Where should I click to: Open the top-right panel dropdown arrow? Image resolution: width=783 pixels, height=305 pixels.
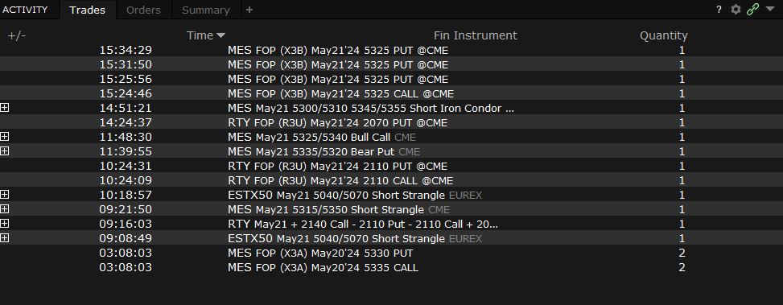769,9
